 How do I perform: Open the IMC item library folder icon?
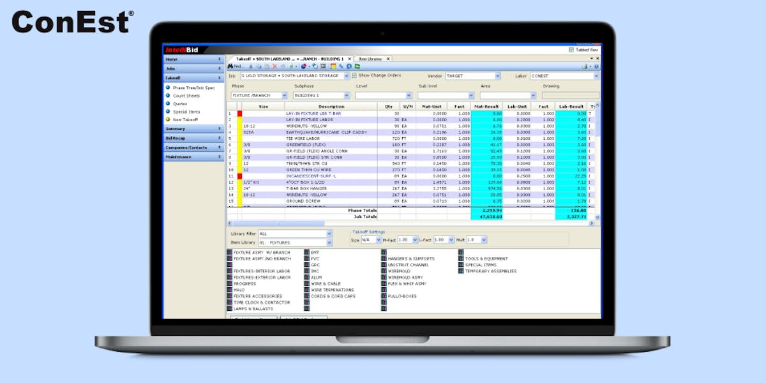tap(307, 271)
